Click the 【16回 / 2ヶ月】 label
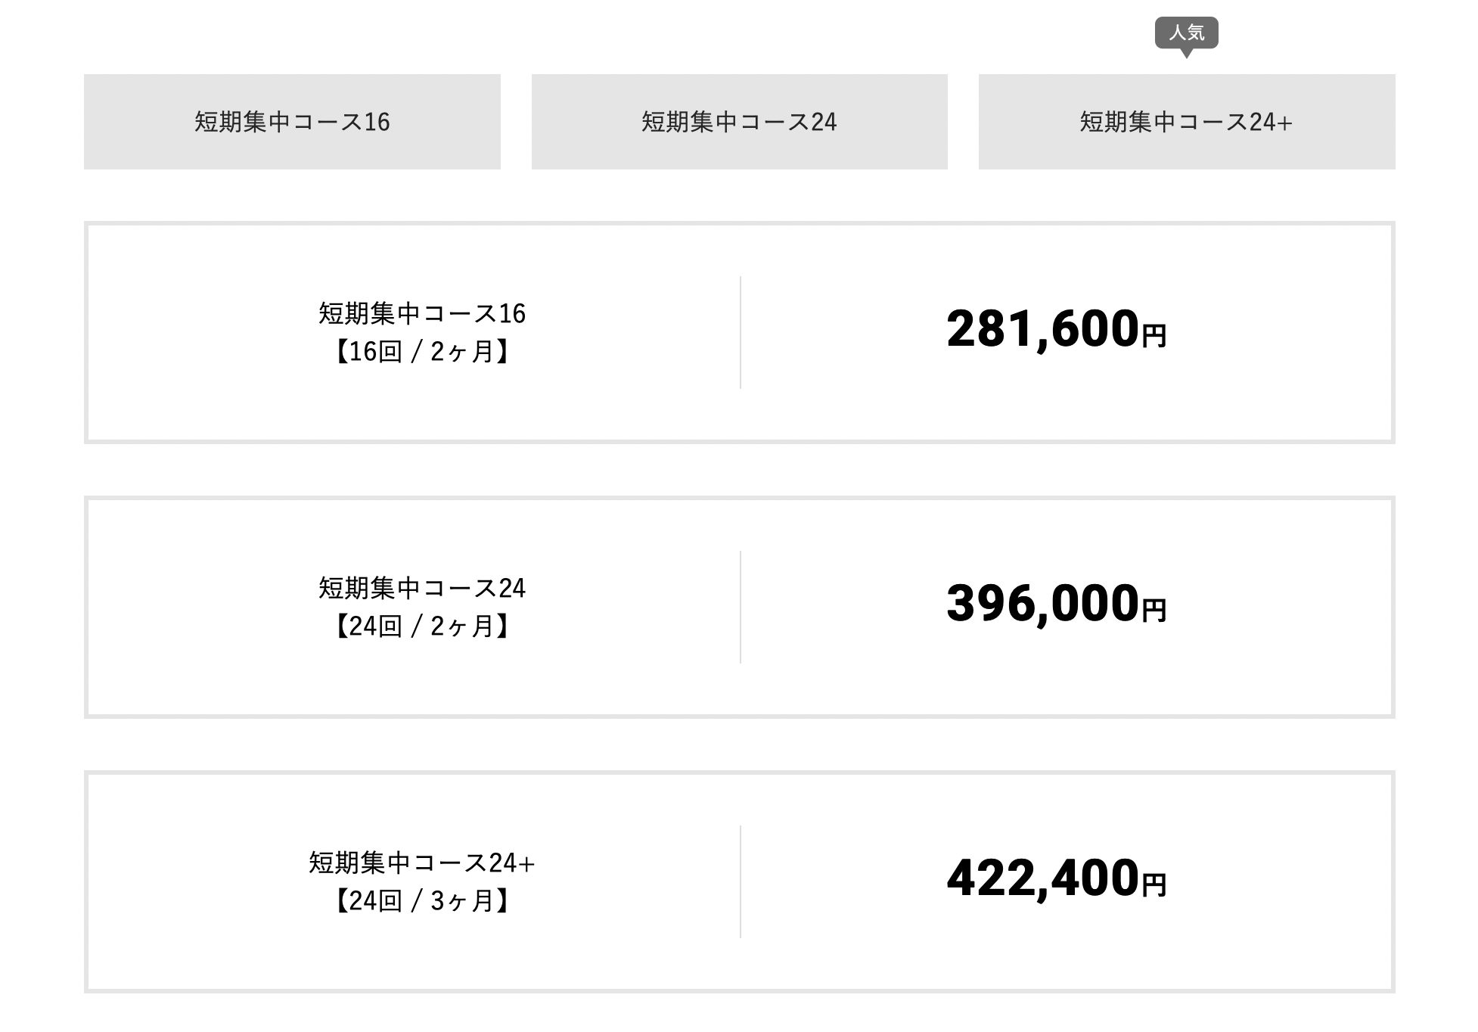Image resolution: width=1478 pixels, height=1032 pixels. 422,352
